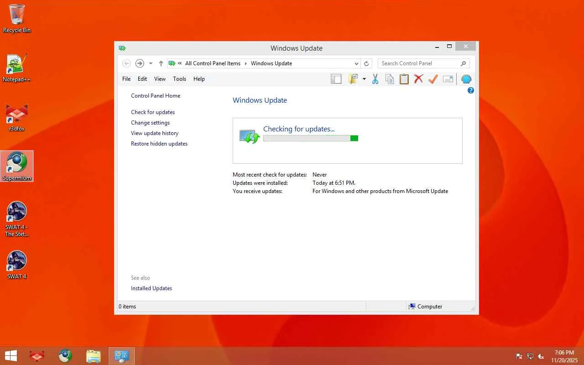Click the Computer status bar entry
The height and width of the screenshot is (365, 584).
(x=425, y=307)
